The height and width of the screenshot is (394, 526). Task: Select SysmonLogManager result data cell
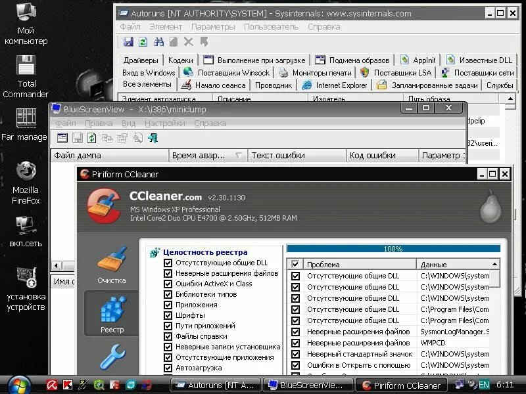pos(454,332)
